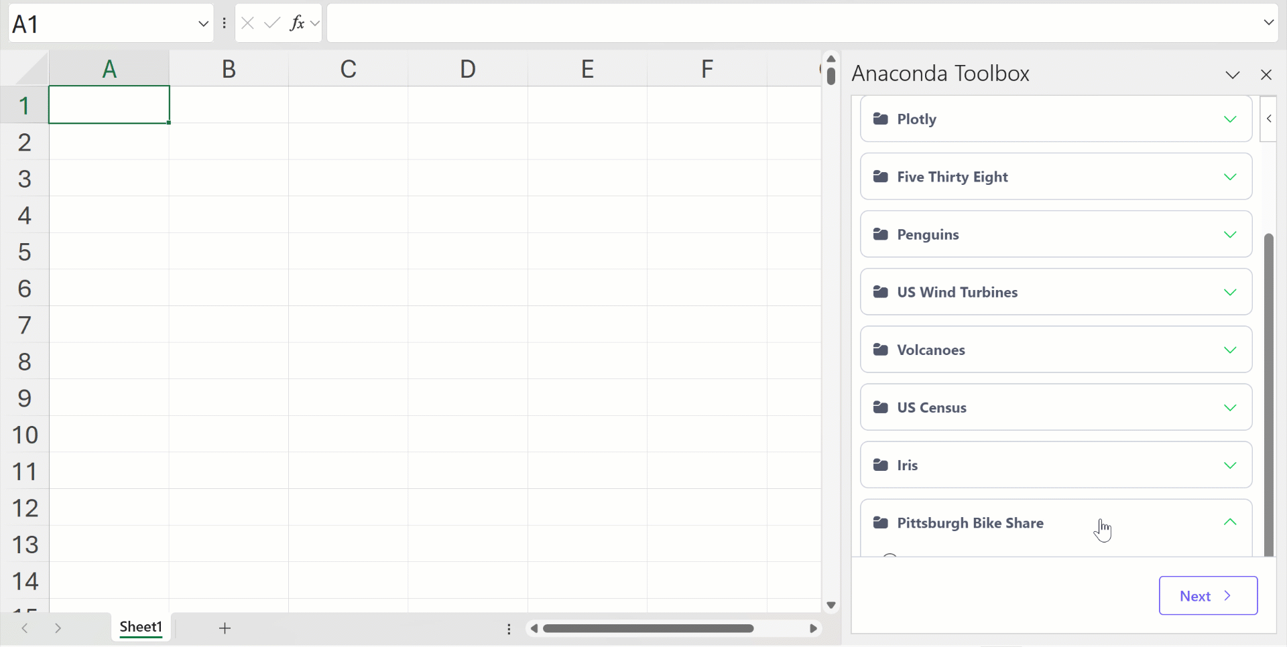This screenshot has width=1287, height=647.
Task: Open the Name Box dropdown arrow
Action: [203, 23]
